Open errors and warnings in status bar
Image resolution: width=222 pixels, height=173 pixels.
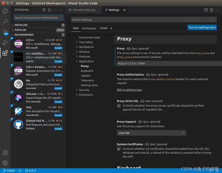click(x=30, y=171)
